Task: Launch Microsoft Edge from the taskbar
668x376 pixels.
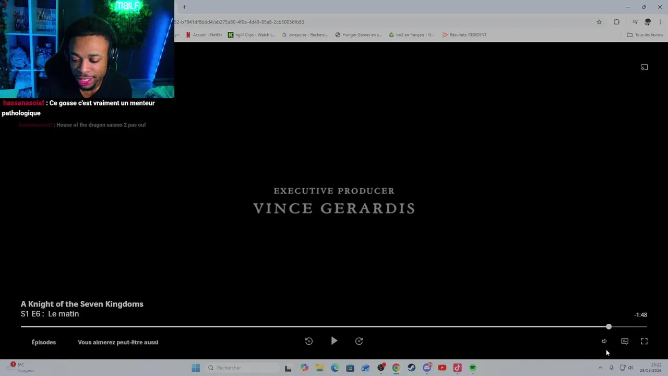Action: (335, 368)
